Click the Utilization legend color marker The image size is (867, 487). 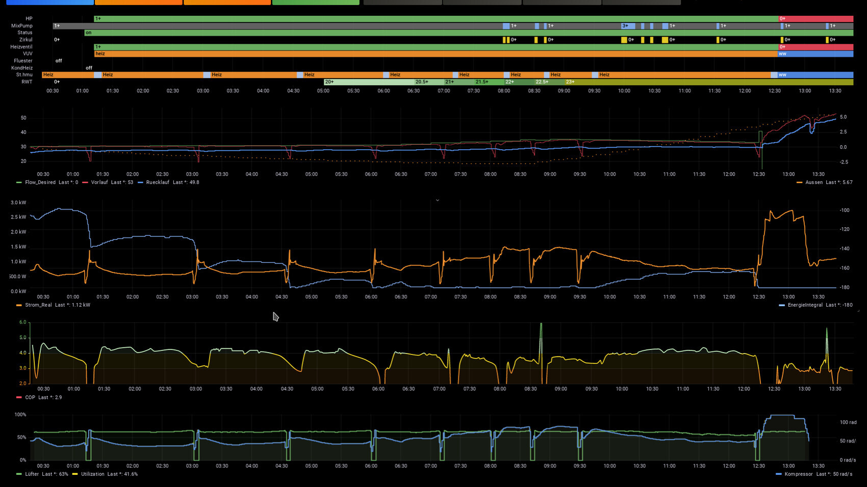(x=75, y=474)
